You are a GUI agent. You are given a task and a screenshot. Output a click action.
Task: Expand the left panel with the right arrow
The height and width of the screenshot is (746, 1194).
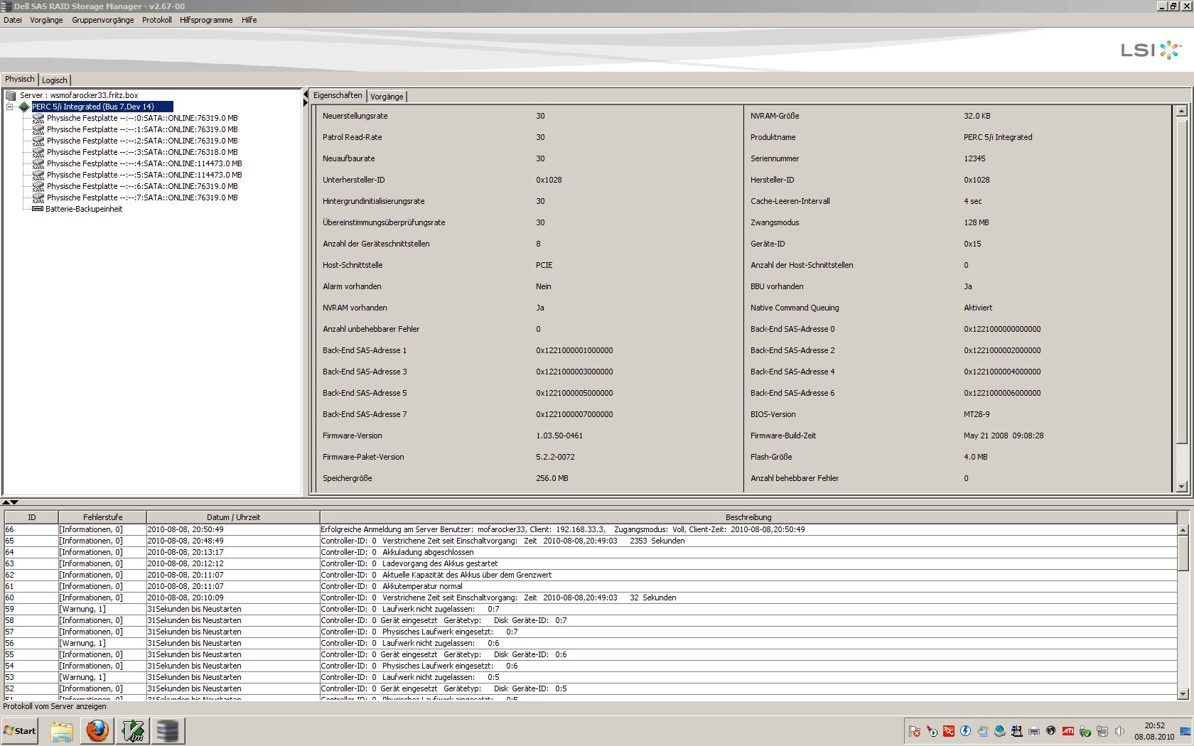tap(306, 103)
